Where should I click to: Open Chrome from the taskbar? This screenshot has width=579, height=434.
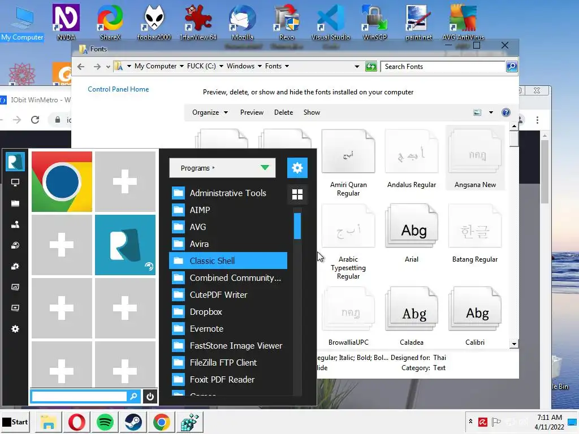(x=161, y=422)
